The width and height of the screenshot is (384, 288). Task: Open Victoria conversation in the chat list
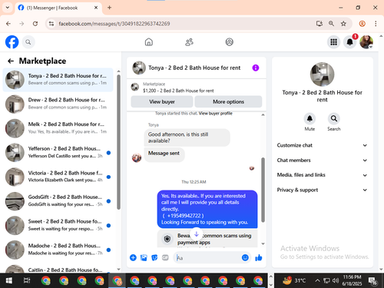[x=58, y=177]
